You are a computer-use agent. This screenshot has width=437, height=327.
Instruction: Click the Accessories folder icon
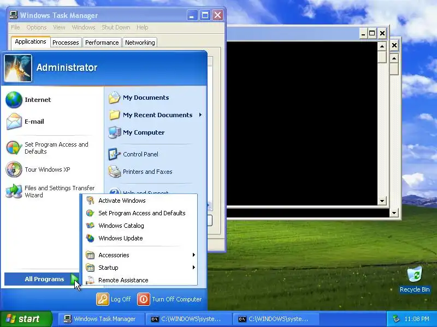90,255
